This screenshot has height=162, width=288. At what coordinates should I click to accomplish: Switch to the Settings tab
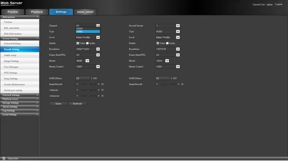point(61,12)
